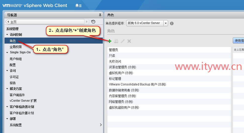
Task: Select the 管理员 role
Action: [x=169, y=50]
